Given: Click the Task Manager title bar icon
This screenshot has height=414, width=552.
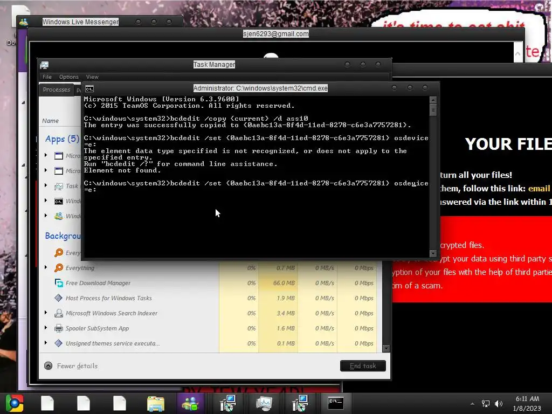Looking at the screenshot, I should click(x=44, y=65).
